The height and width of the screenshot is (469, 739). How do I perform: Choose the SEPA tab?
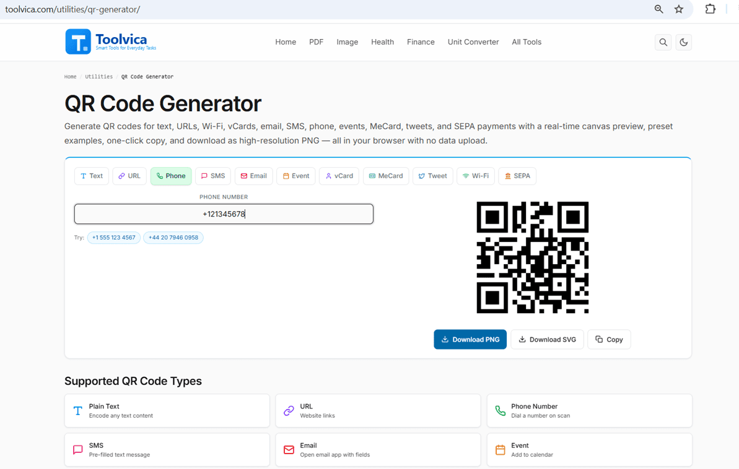pyautogui.click(x=517, y=176)
